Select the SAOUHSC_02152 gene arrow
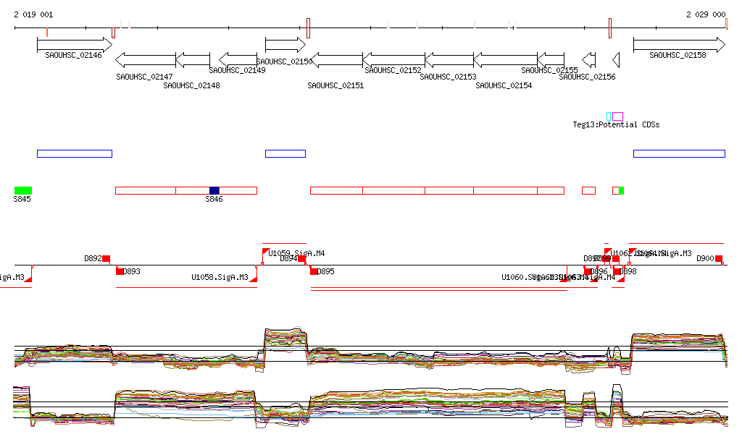 (x=393, y=60)
